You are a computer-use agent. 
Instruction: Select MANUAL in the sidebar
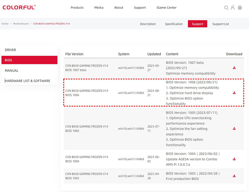click(x=29, y=70)
